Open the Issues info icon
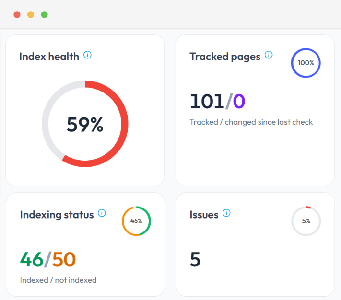This screenshot has width=341, height=300. click(x=226, y=213)
